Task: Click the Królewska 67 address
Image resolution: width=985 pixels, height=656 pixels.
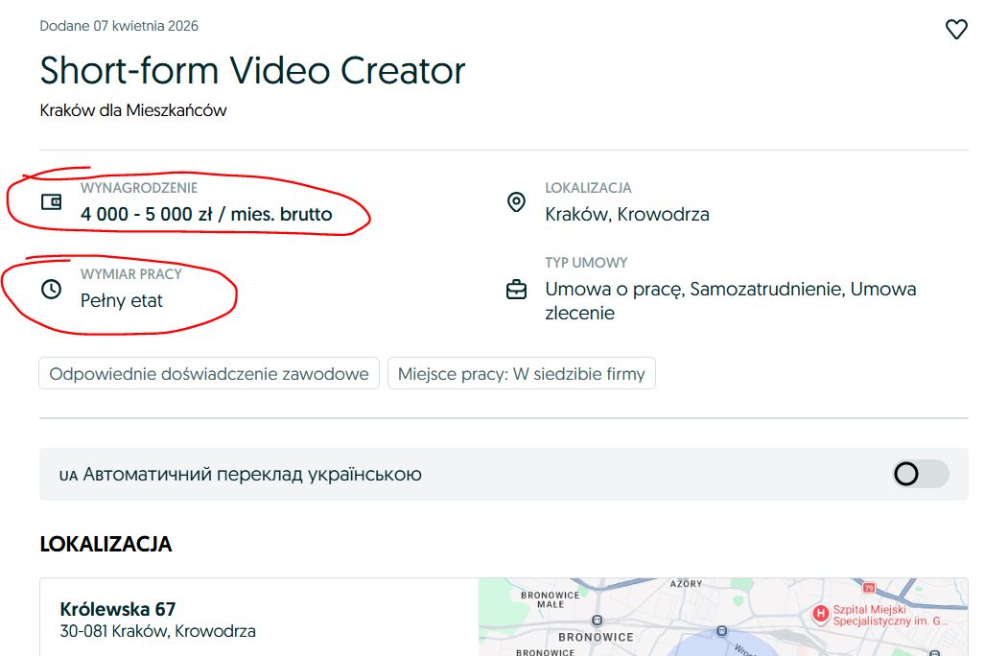Action: pyautogui.click(x=118, y=609)
